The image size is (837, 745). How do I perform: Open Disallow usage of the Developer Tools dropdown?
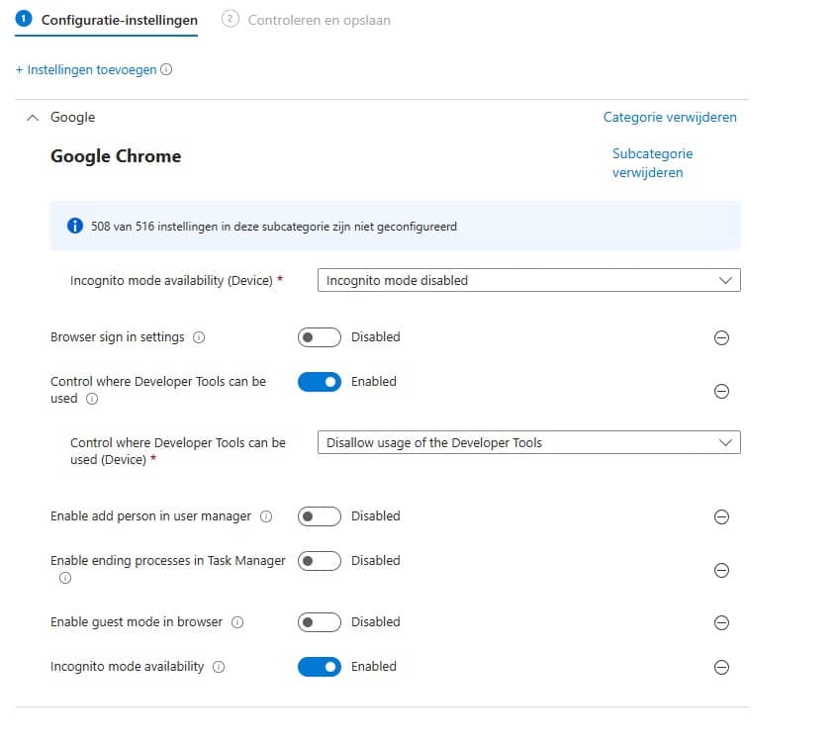(x=528, y=442)
